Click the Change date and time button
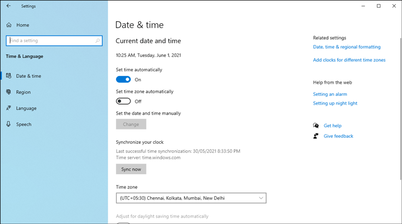The height and width of the screenshot is (224, 402). click(x=131, y=124)
